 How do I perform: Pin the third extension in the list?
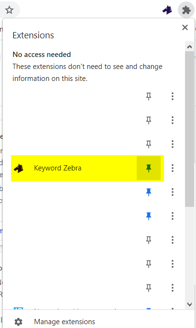click(x=149, y=144)
